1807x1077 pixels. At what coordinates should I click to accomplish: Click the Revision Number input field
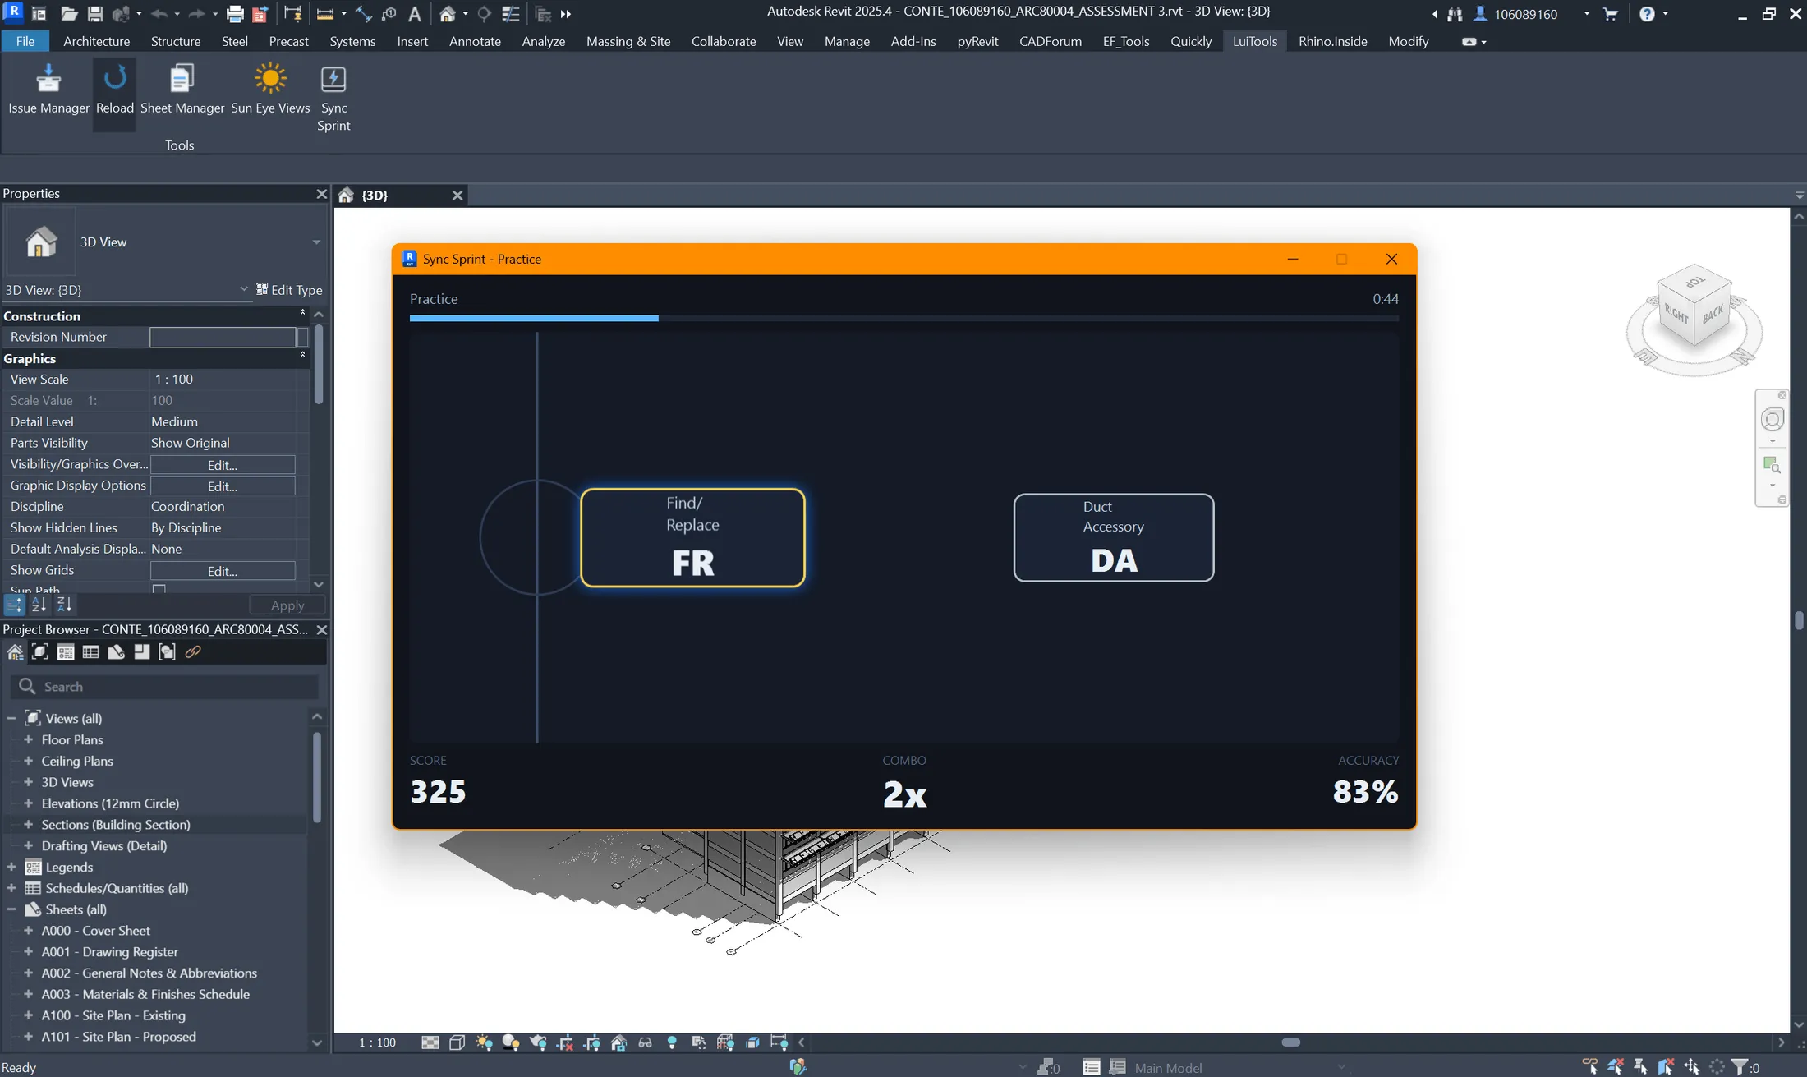coord(223,337)
